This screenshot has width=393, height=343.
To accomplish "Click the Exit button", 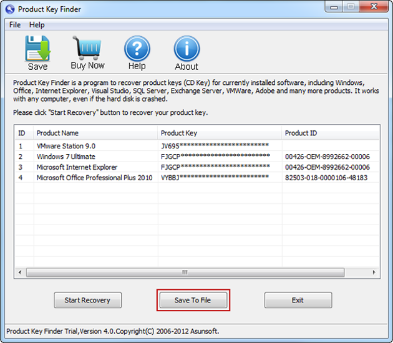I will coord(298,300).
